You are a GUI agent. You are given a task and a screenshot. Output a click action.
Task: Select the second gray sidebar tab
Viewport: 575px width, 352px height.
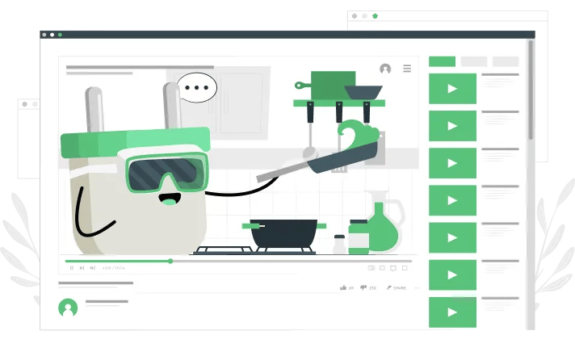[x=474, y=61]
